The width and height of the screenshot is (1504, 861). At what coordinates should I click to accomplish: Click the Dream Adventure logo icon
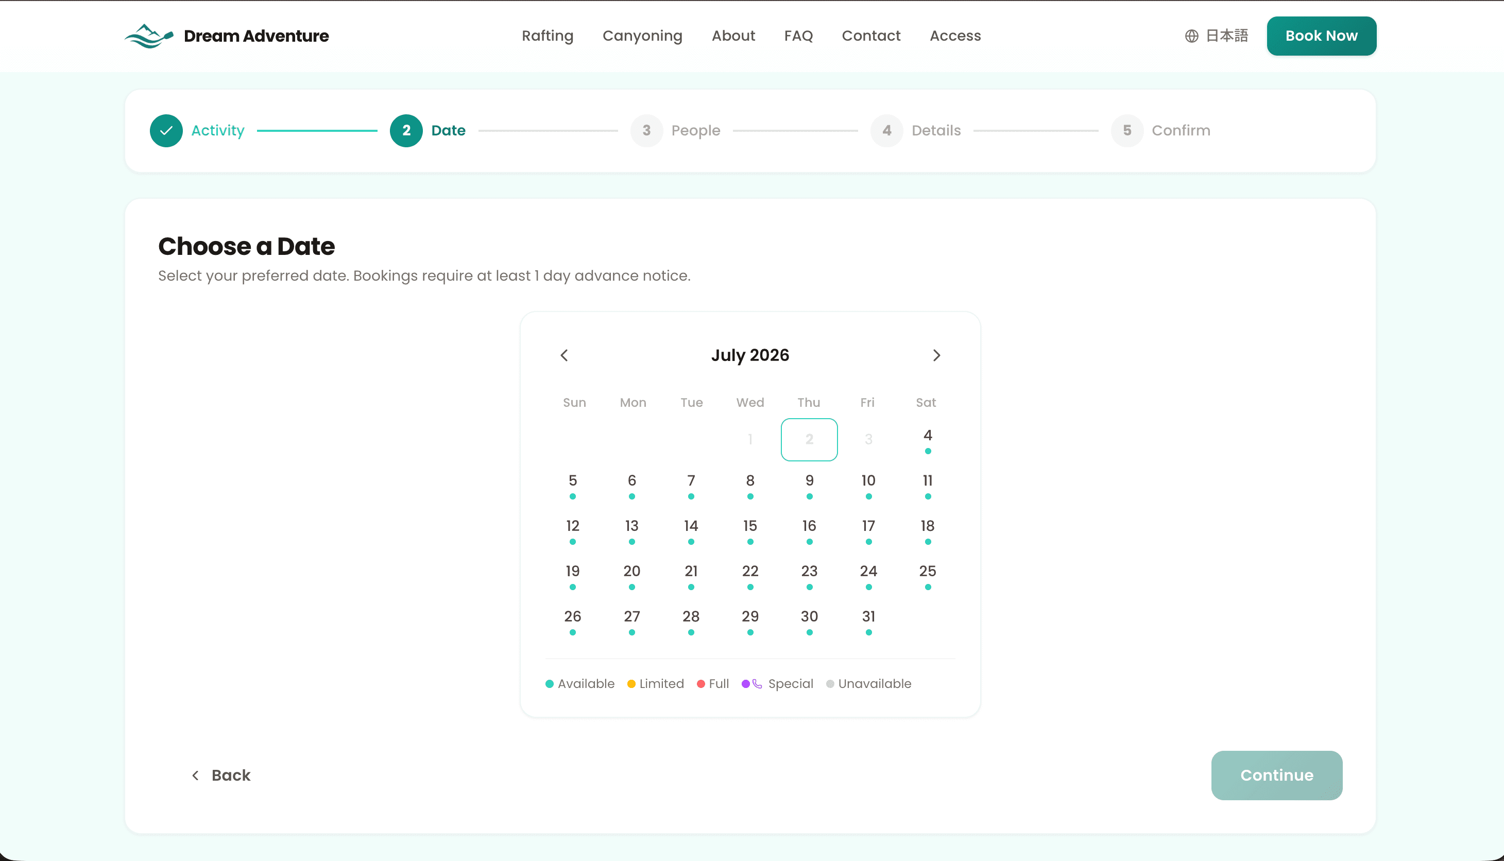click(148, 36)
